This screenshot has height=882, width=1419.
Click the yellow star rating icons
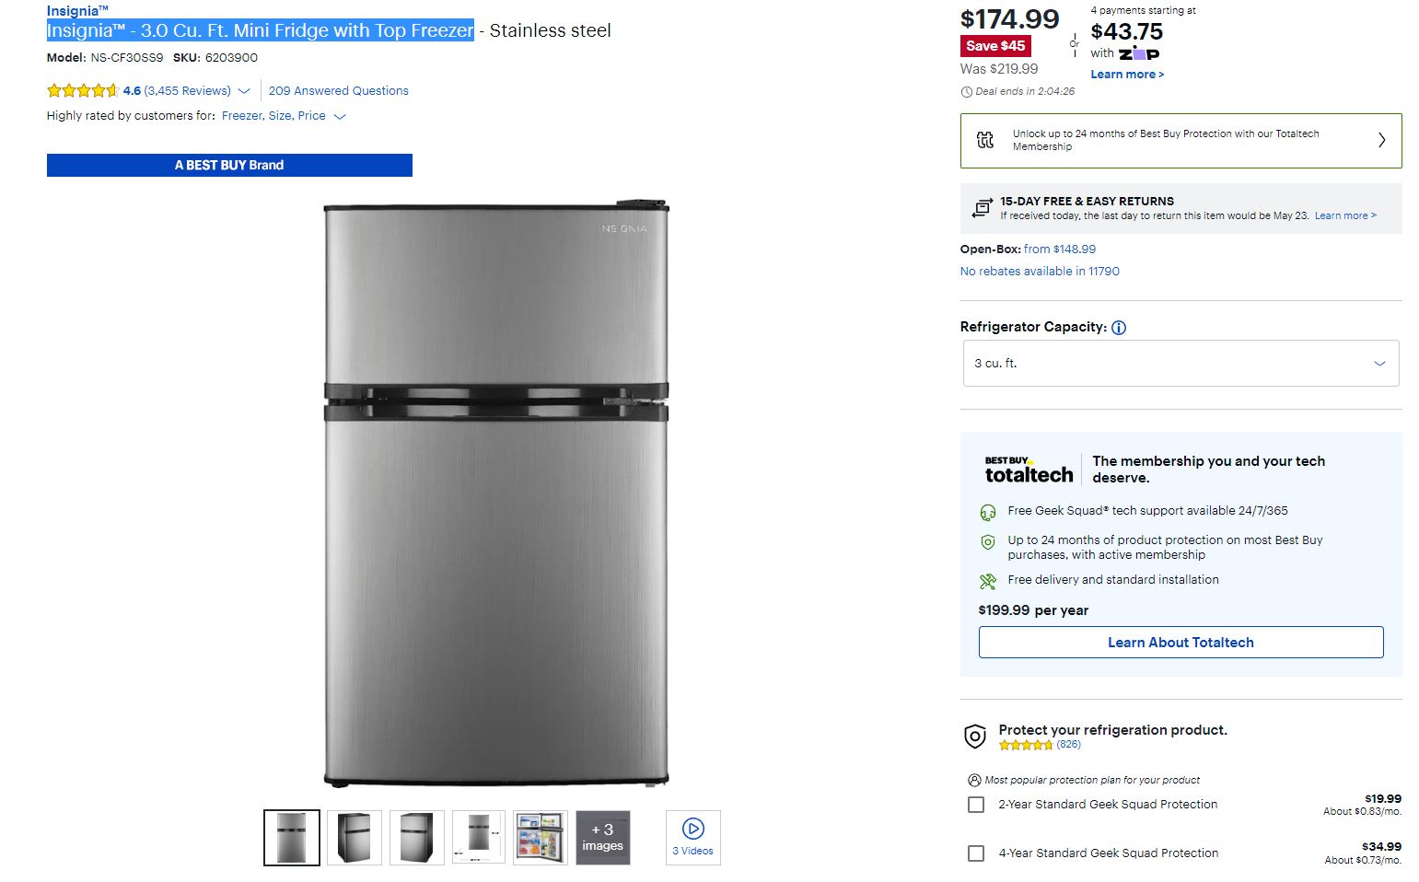coord(83,91)
